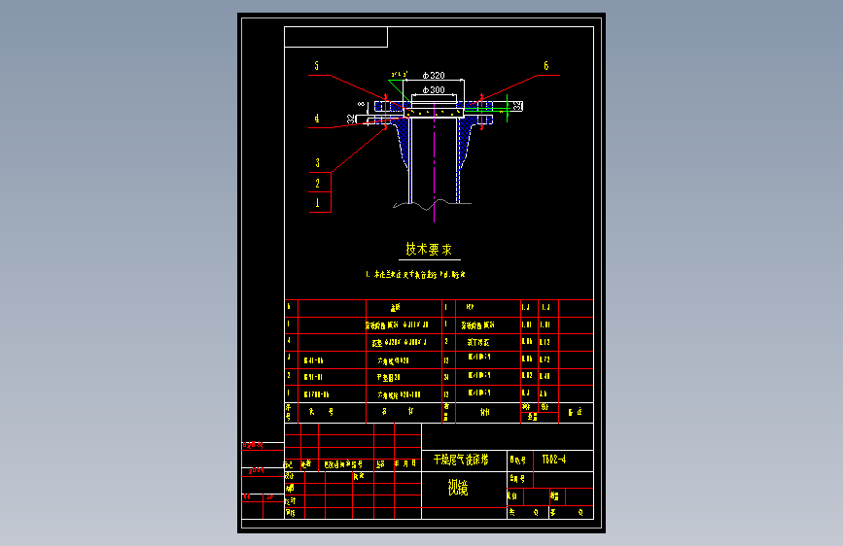Click the 年 月 日 date header cell

coord(405,463)
